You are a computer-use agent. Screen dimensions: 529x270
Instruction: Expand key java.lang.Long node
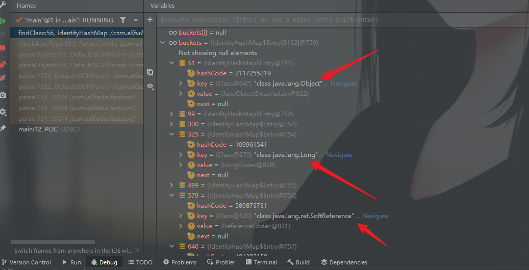[x=181, y=155]
